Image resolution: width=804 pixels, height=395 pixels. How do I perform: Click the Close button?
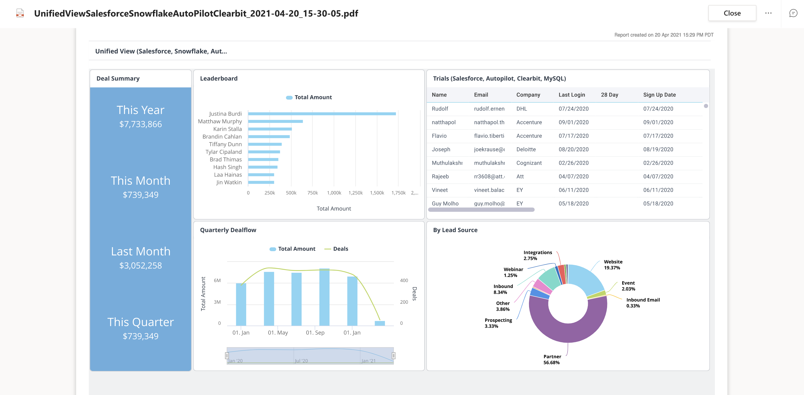(x=732, y=13)
